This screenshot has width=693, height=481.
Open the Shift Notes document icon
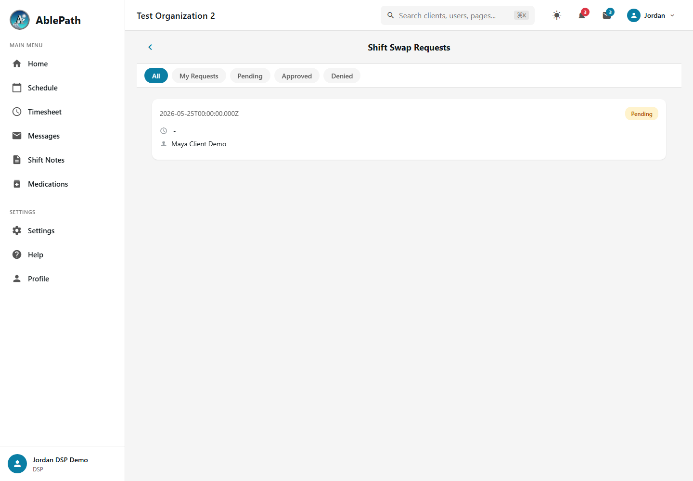17,160
